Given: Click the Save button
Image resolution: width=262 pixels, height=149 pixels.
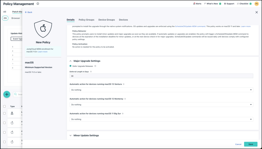Looking at the screenshot, I should click(250, 144).
